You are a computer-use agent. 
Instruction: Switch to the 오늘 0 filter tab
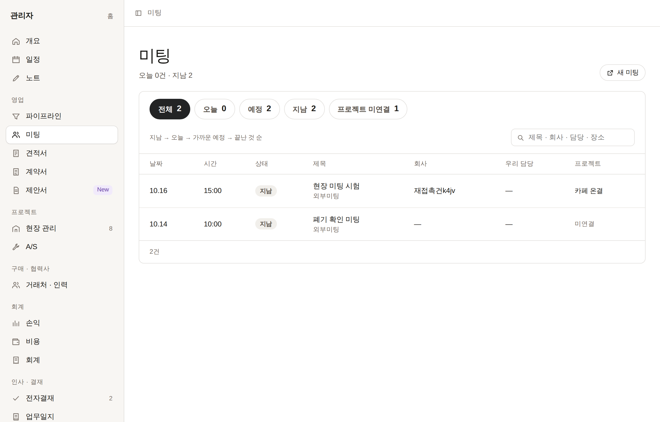[x=214, y=109]
